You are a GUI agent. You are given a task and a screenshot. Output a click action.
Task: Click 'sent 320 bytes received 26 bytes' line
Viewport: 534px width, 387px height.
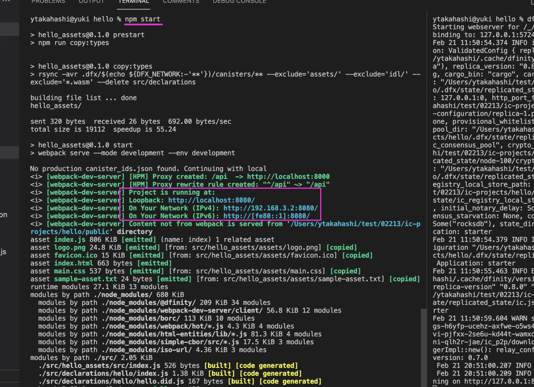pos(131,121)
